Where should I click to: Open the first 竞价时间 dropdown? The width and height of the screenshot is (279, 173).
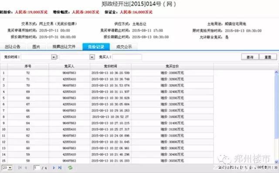(x=54, y=57)
